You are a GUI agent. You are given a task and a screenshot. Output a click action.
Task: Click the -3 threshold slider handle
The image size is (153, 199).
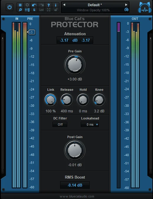[31, 32]
